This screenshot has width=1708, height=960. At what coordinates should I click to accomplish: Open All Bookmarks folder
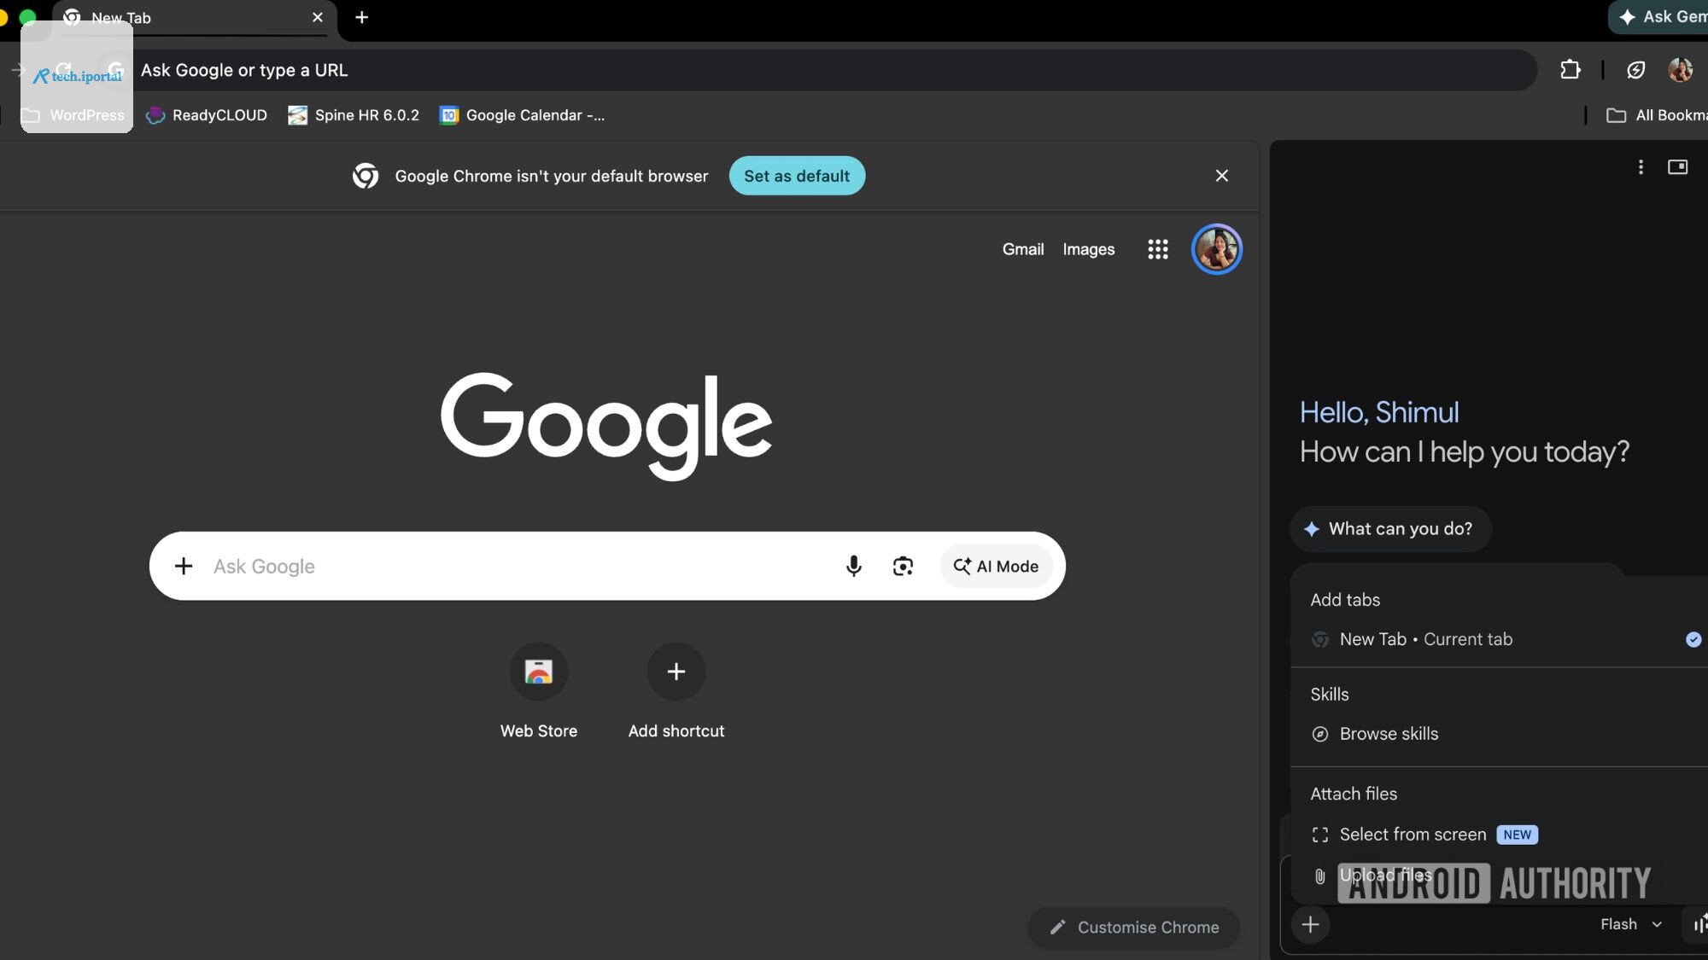click(x=1657, y=115)
